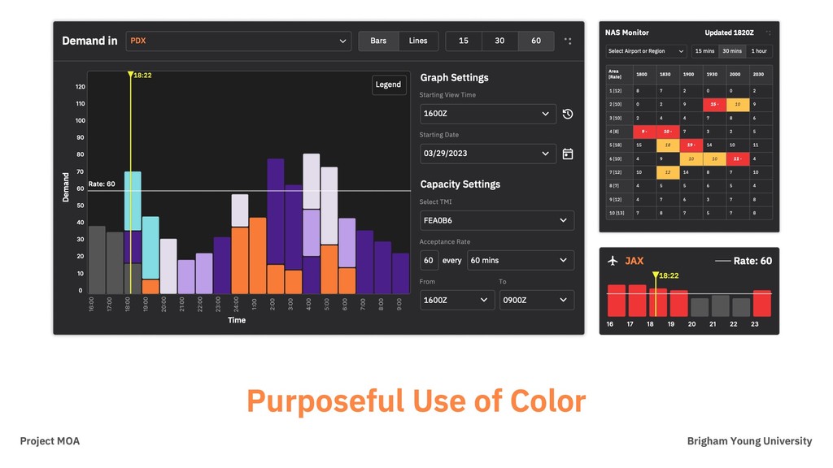This screenshot has height=468, width=833.
Task: Click the pale lavender bar at 20:00
Action: click(168, 266)
